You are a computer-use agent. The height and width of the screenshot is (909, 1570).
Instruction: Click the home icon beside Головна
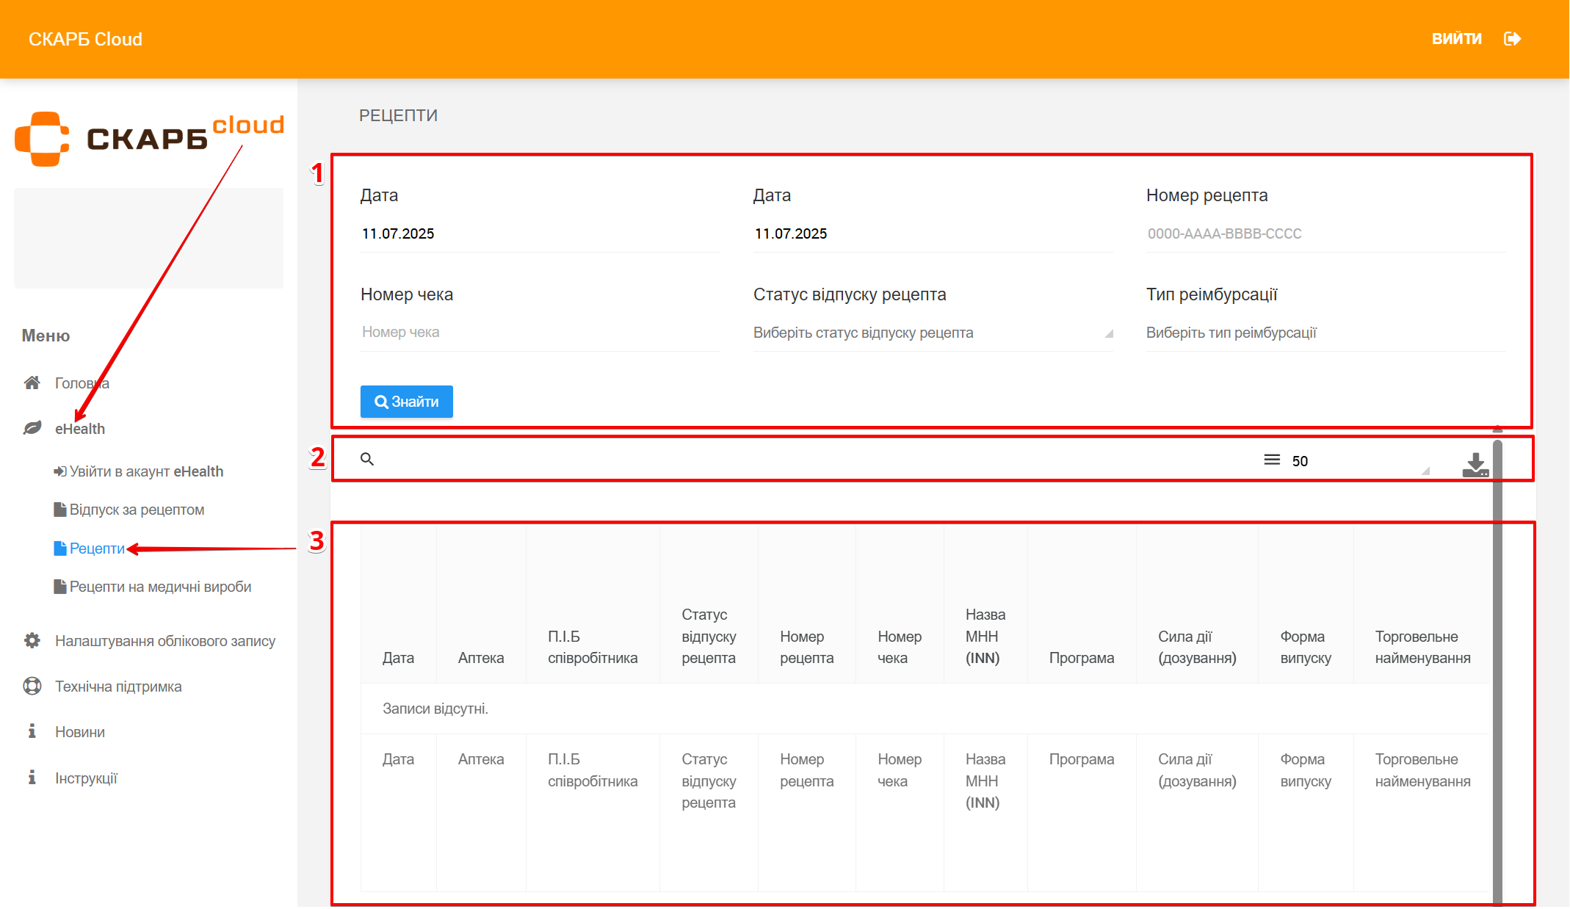click(32, 383)
